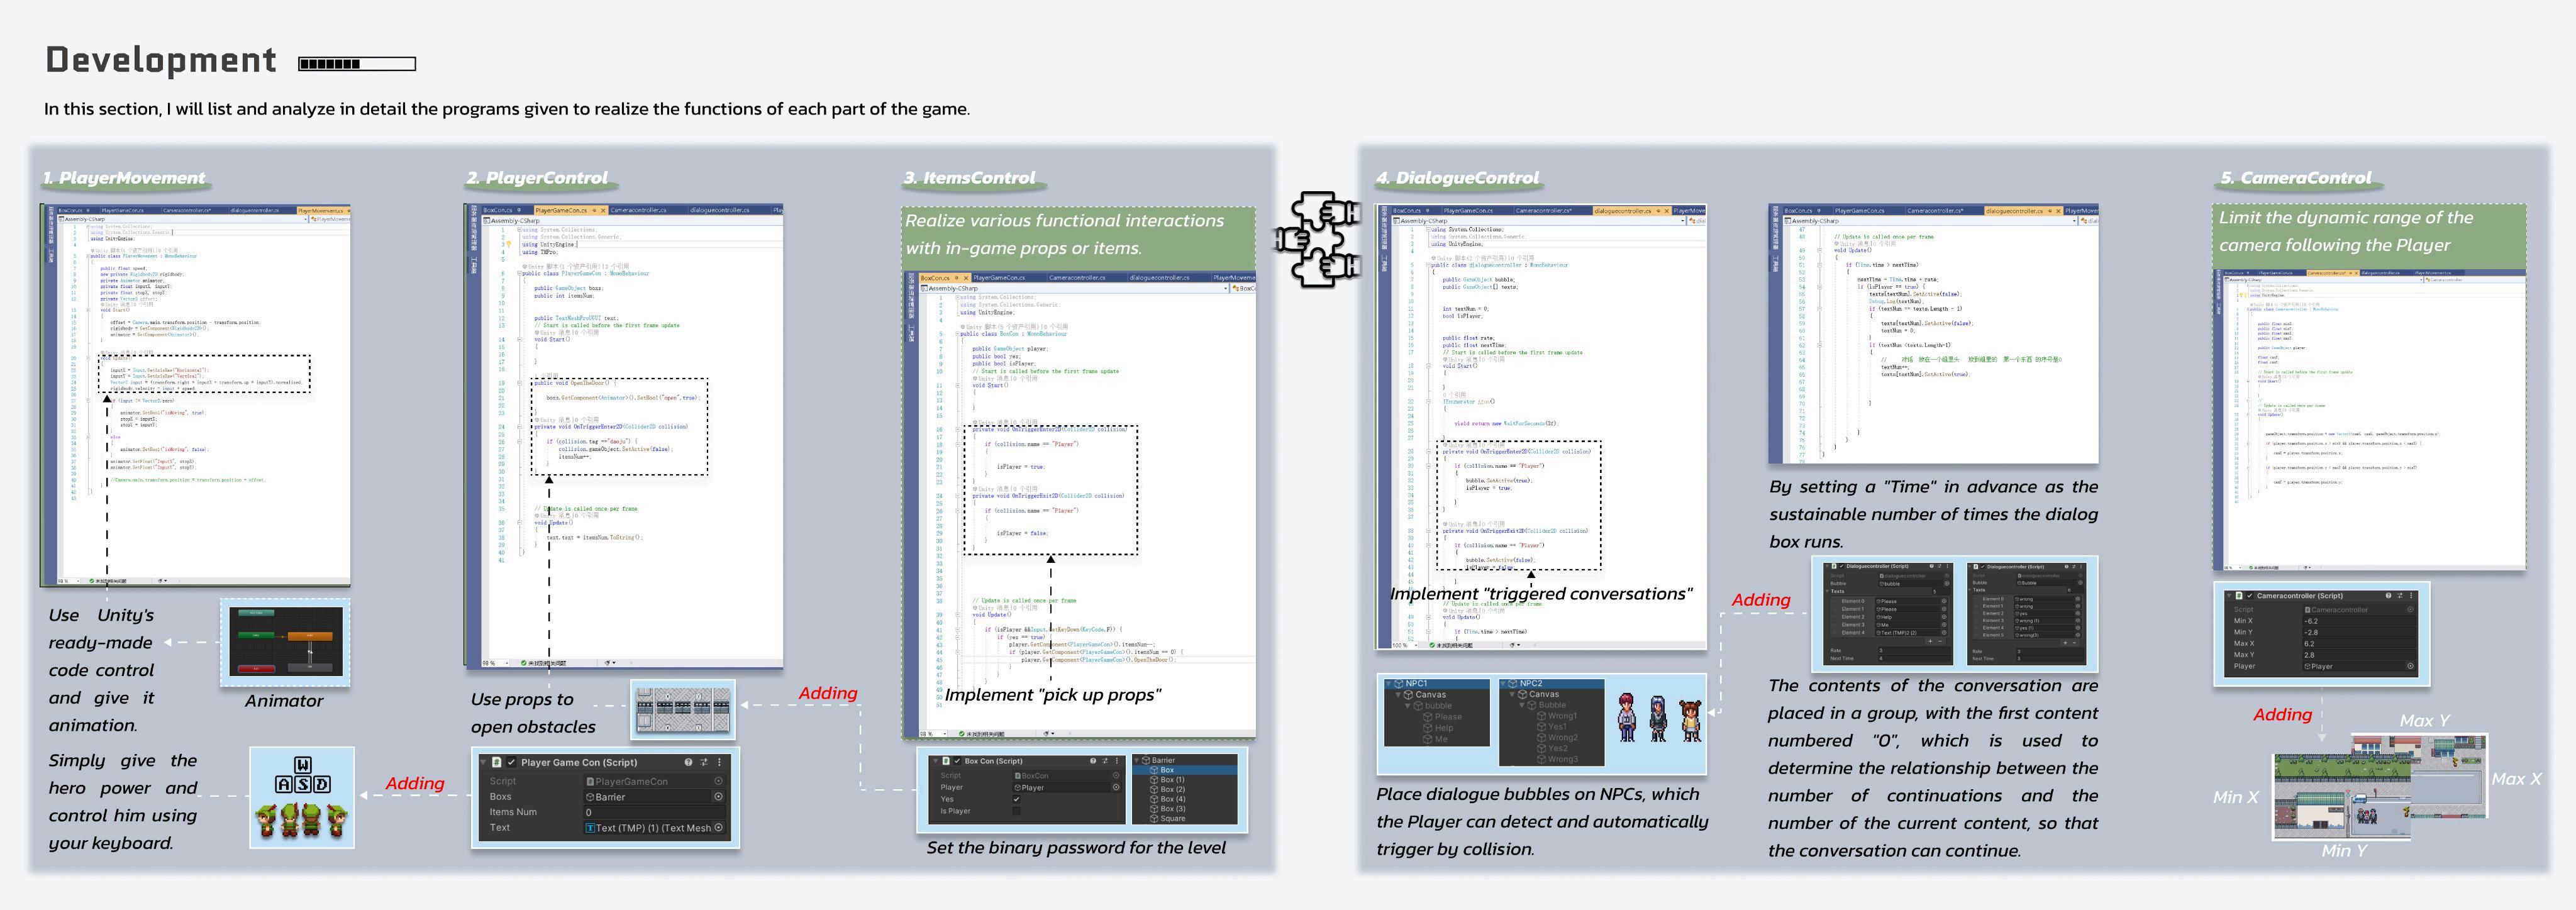Collapse the Barrier hierarchy node

(1137, 760)
